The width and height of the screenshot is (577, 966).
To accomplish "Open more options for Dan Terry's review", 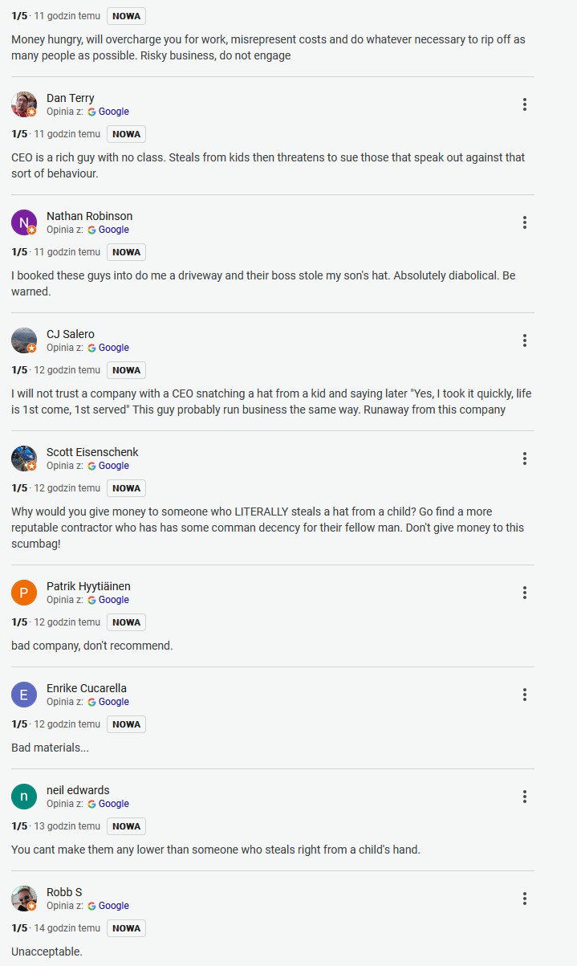I will point(524,104).
